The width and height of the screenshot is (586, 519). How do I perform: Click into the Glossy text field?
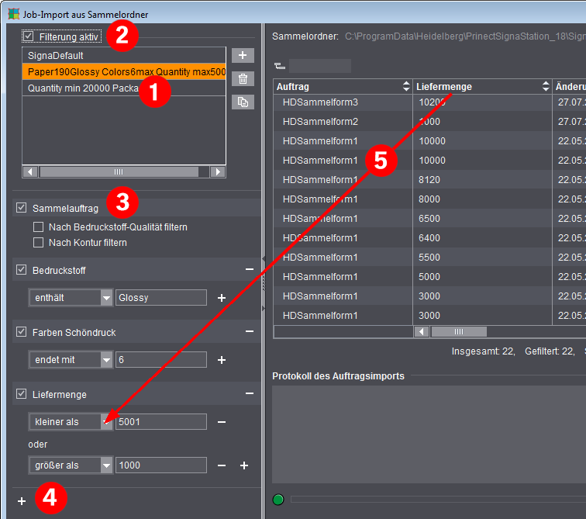161,298
